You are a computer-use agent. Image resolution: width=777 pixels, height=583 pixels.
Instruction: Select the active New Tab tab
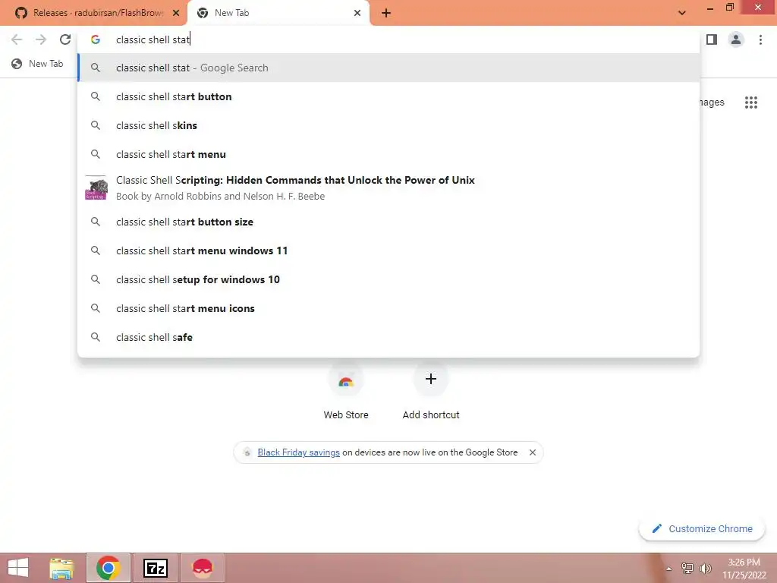[278, 14]
